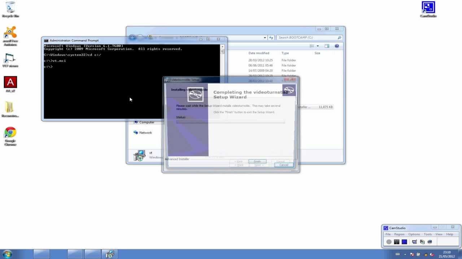Click the 11,875 KB size cell
This screenshot has width=462, height=259.
tap(326, 107)
